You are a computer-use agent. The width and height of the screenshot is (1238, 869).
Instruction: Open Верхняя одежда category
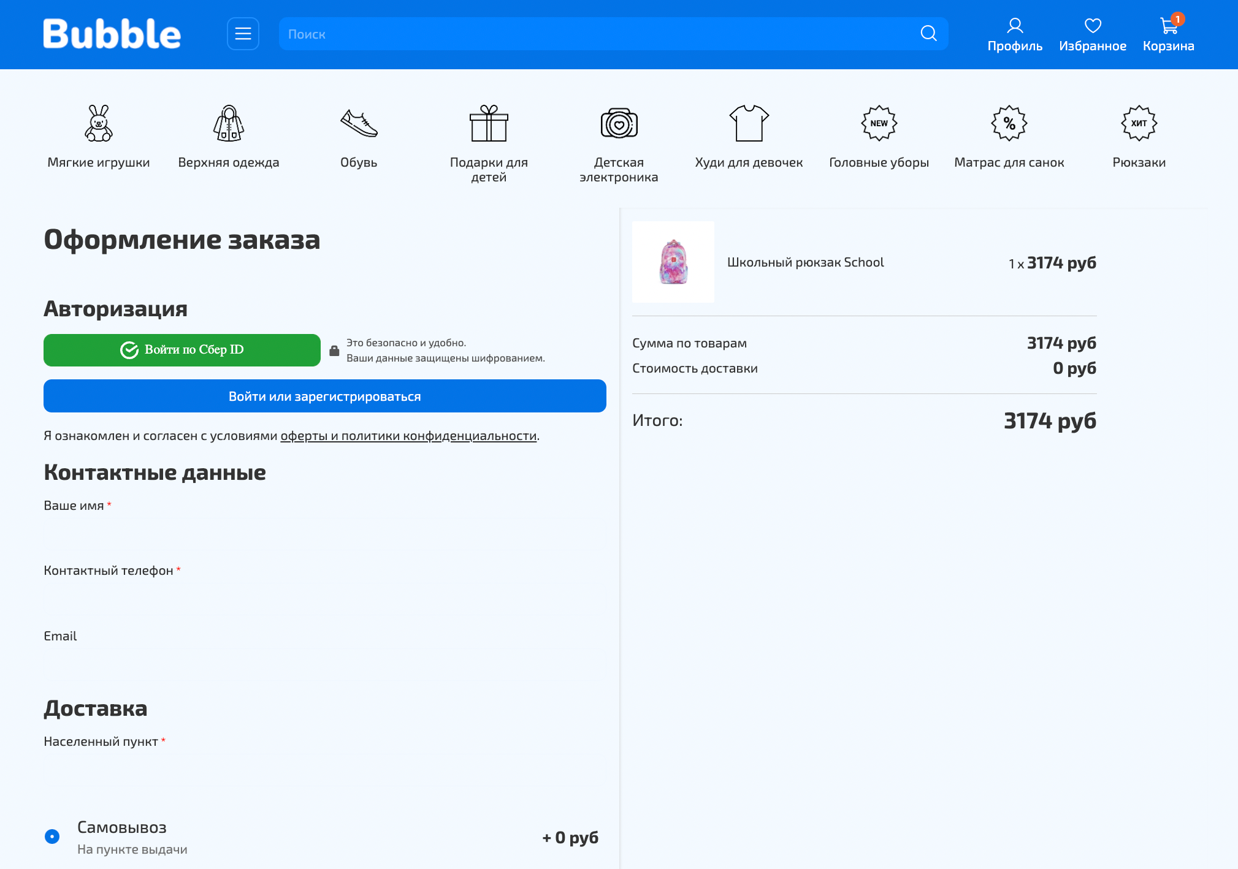coord(229,162)
